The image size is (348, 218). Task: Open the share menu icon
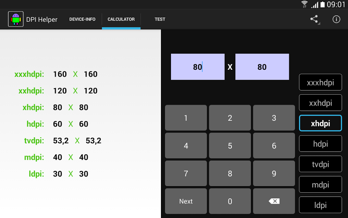(x=314, y=19)
